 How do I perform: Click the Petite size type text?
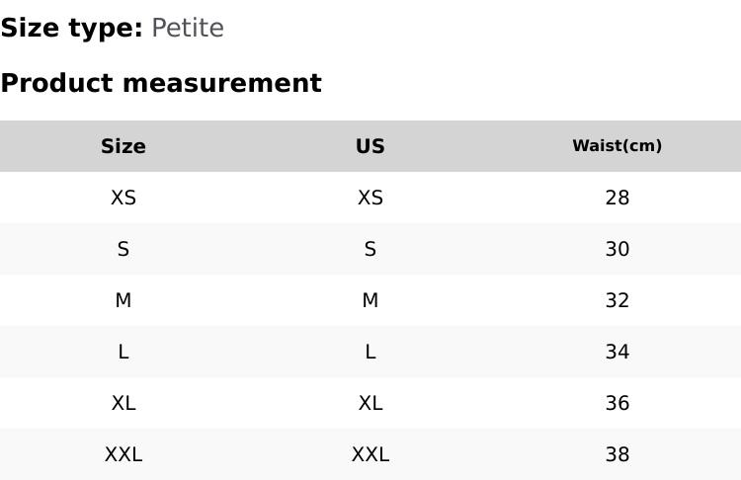pos(188,29)
